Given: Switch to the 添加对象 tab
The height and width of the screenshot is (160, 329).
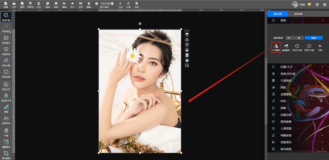Looking at the screenshot, I should 298,14.
